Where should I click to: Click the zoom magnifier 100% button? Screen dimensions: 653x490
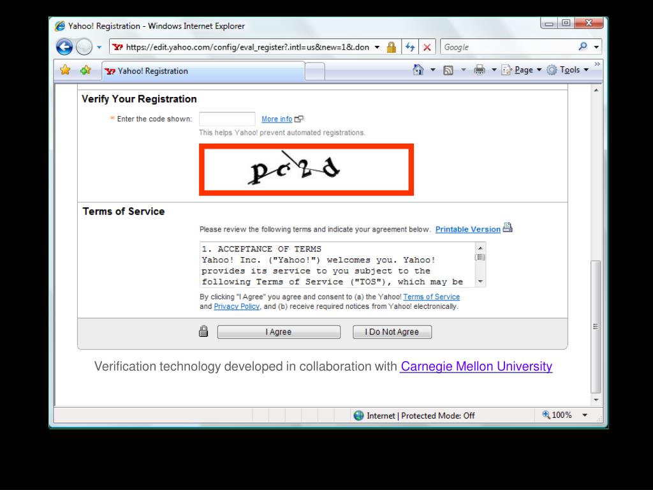tap(557, 415)
